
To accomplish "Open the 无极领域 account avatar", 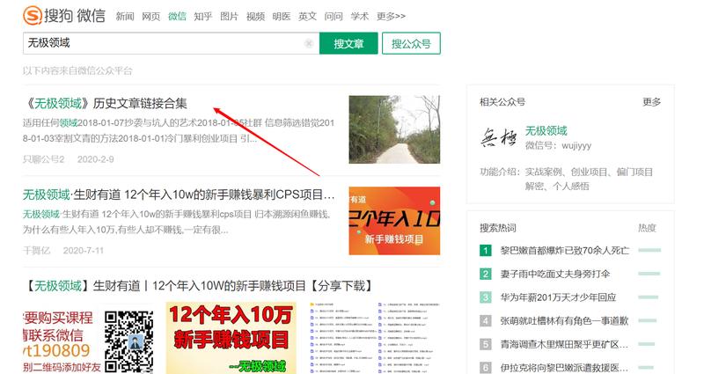I will [498, 137].
